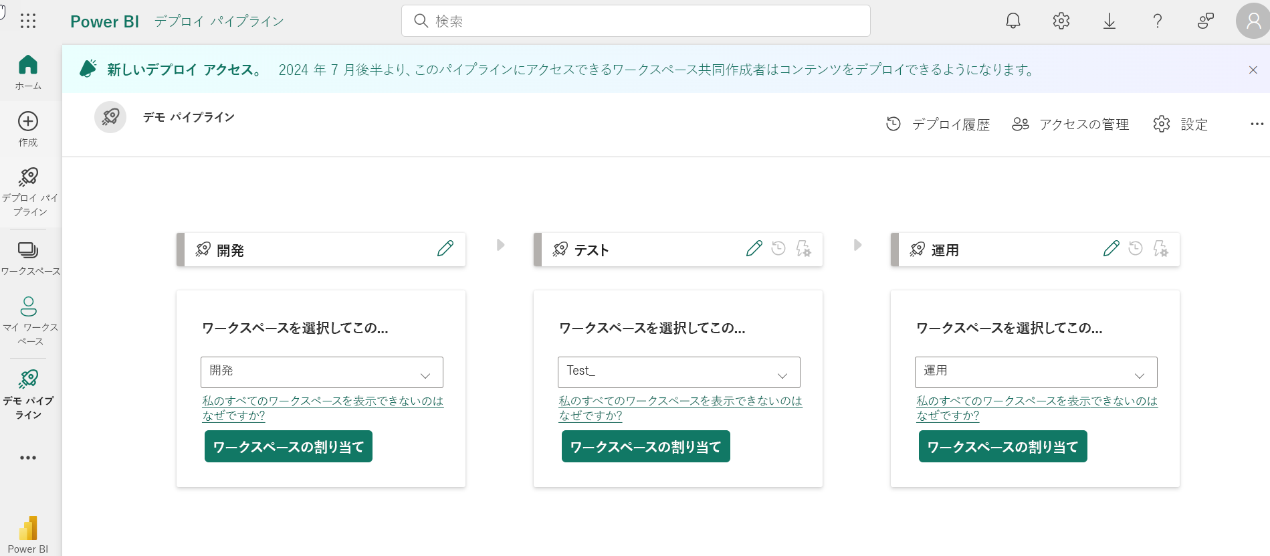The image size is (1270, 556).
Task: Click the 検索 search box
Action: pos(635,21)
